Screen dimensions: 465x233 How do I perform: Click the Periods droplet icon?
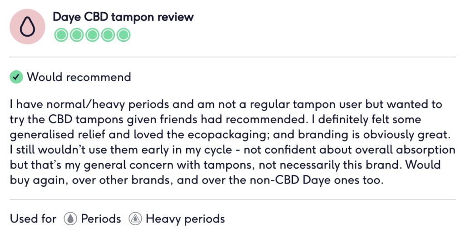tap(70, 218)
